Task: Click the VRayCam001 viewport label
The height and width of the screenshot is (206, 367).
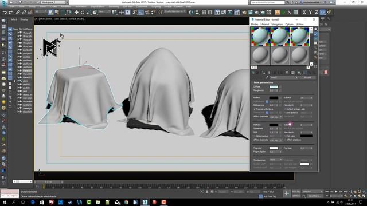Action: tap(45, 19)
